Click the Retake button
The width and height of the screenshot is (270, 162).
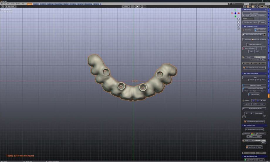262,22
